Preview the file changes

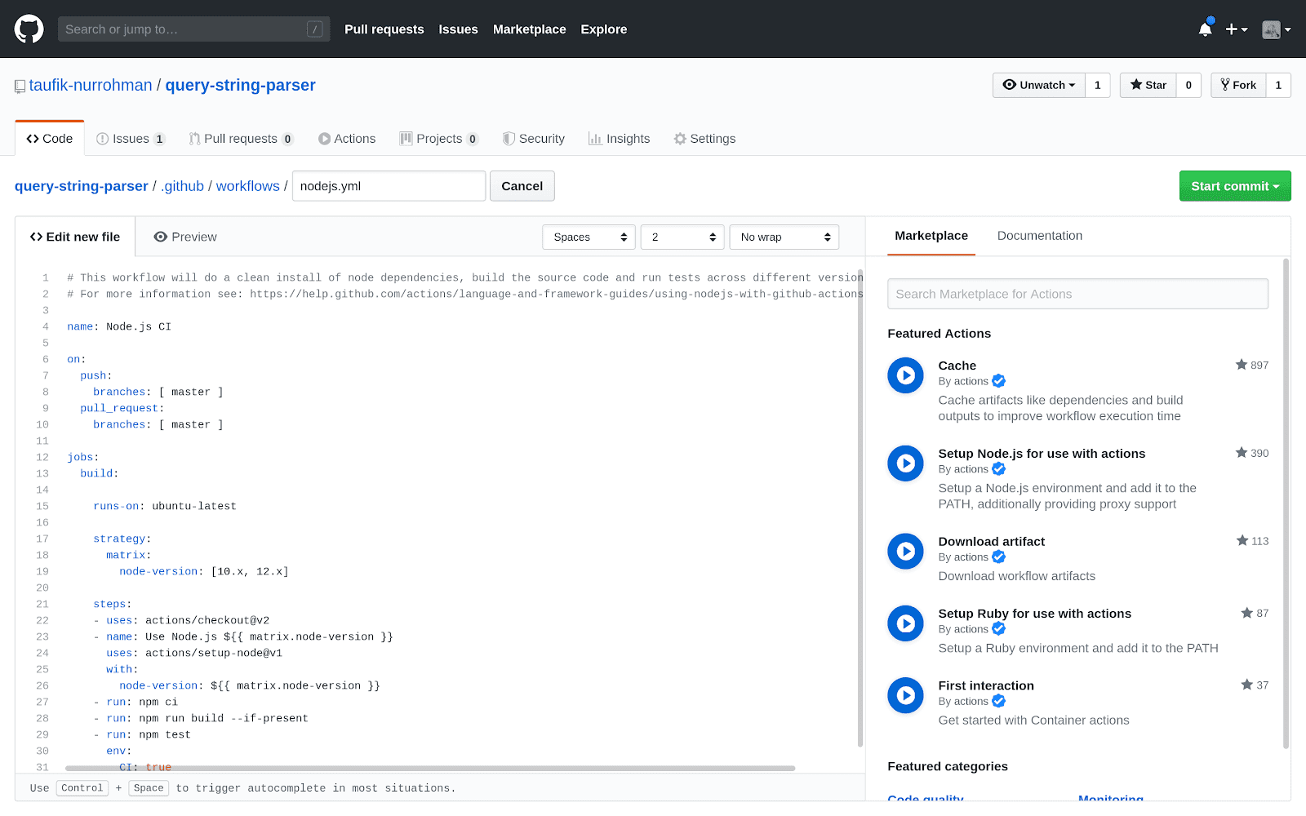click(185, 237)
